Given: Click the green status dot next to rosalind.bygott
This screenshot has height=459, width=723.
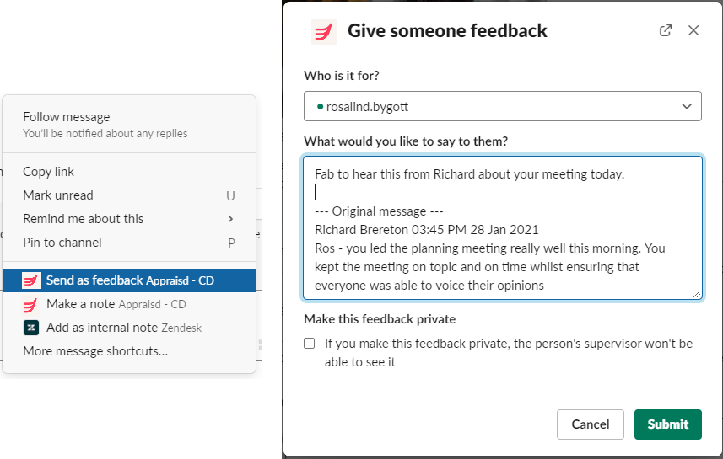Looking at the screenshot, I should point(320,107).
